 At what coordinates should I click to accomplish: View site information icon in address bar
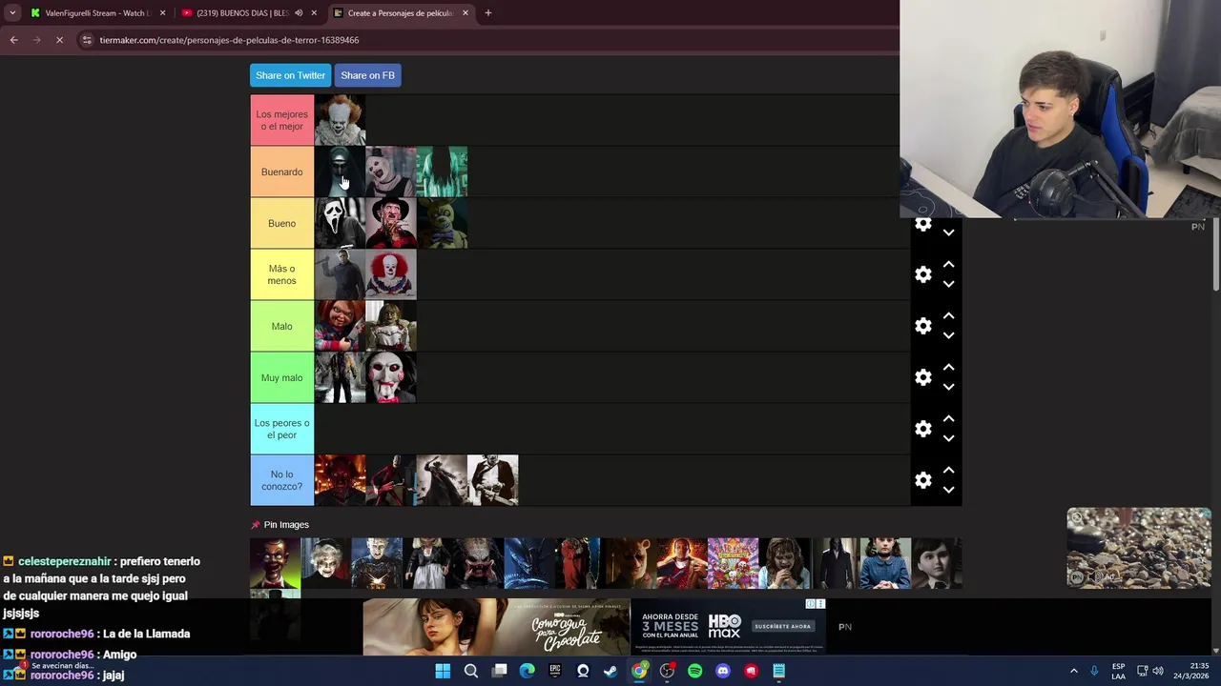[x=87, y=40]
